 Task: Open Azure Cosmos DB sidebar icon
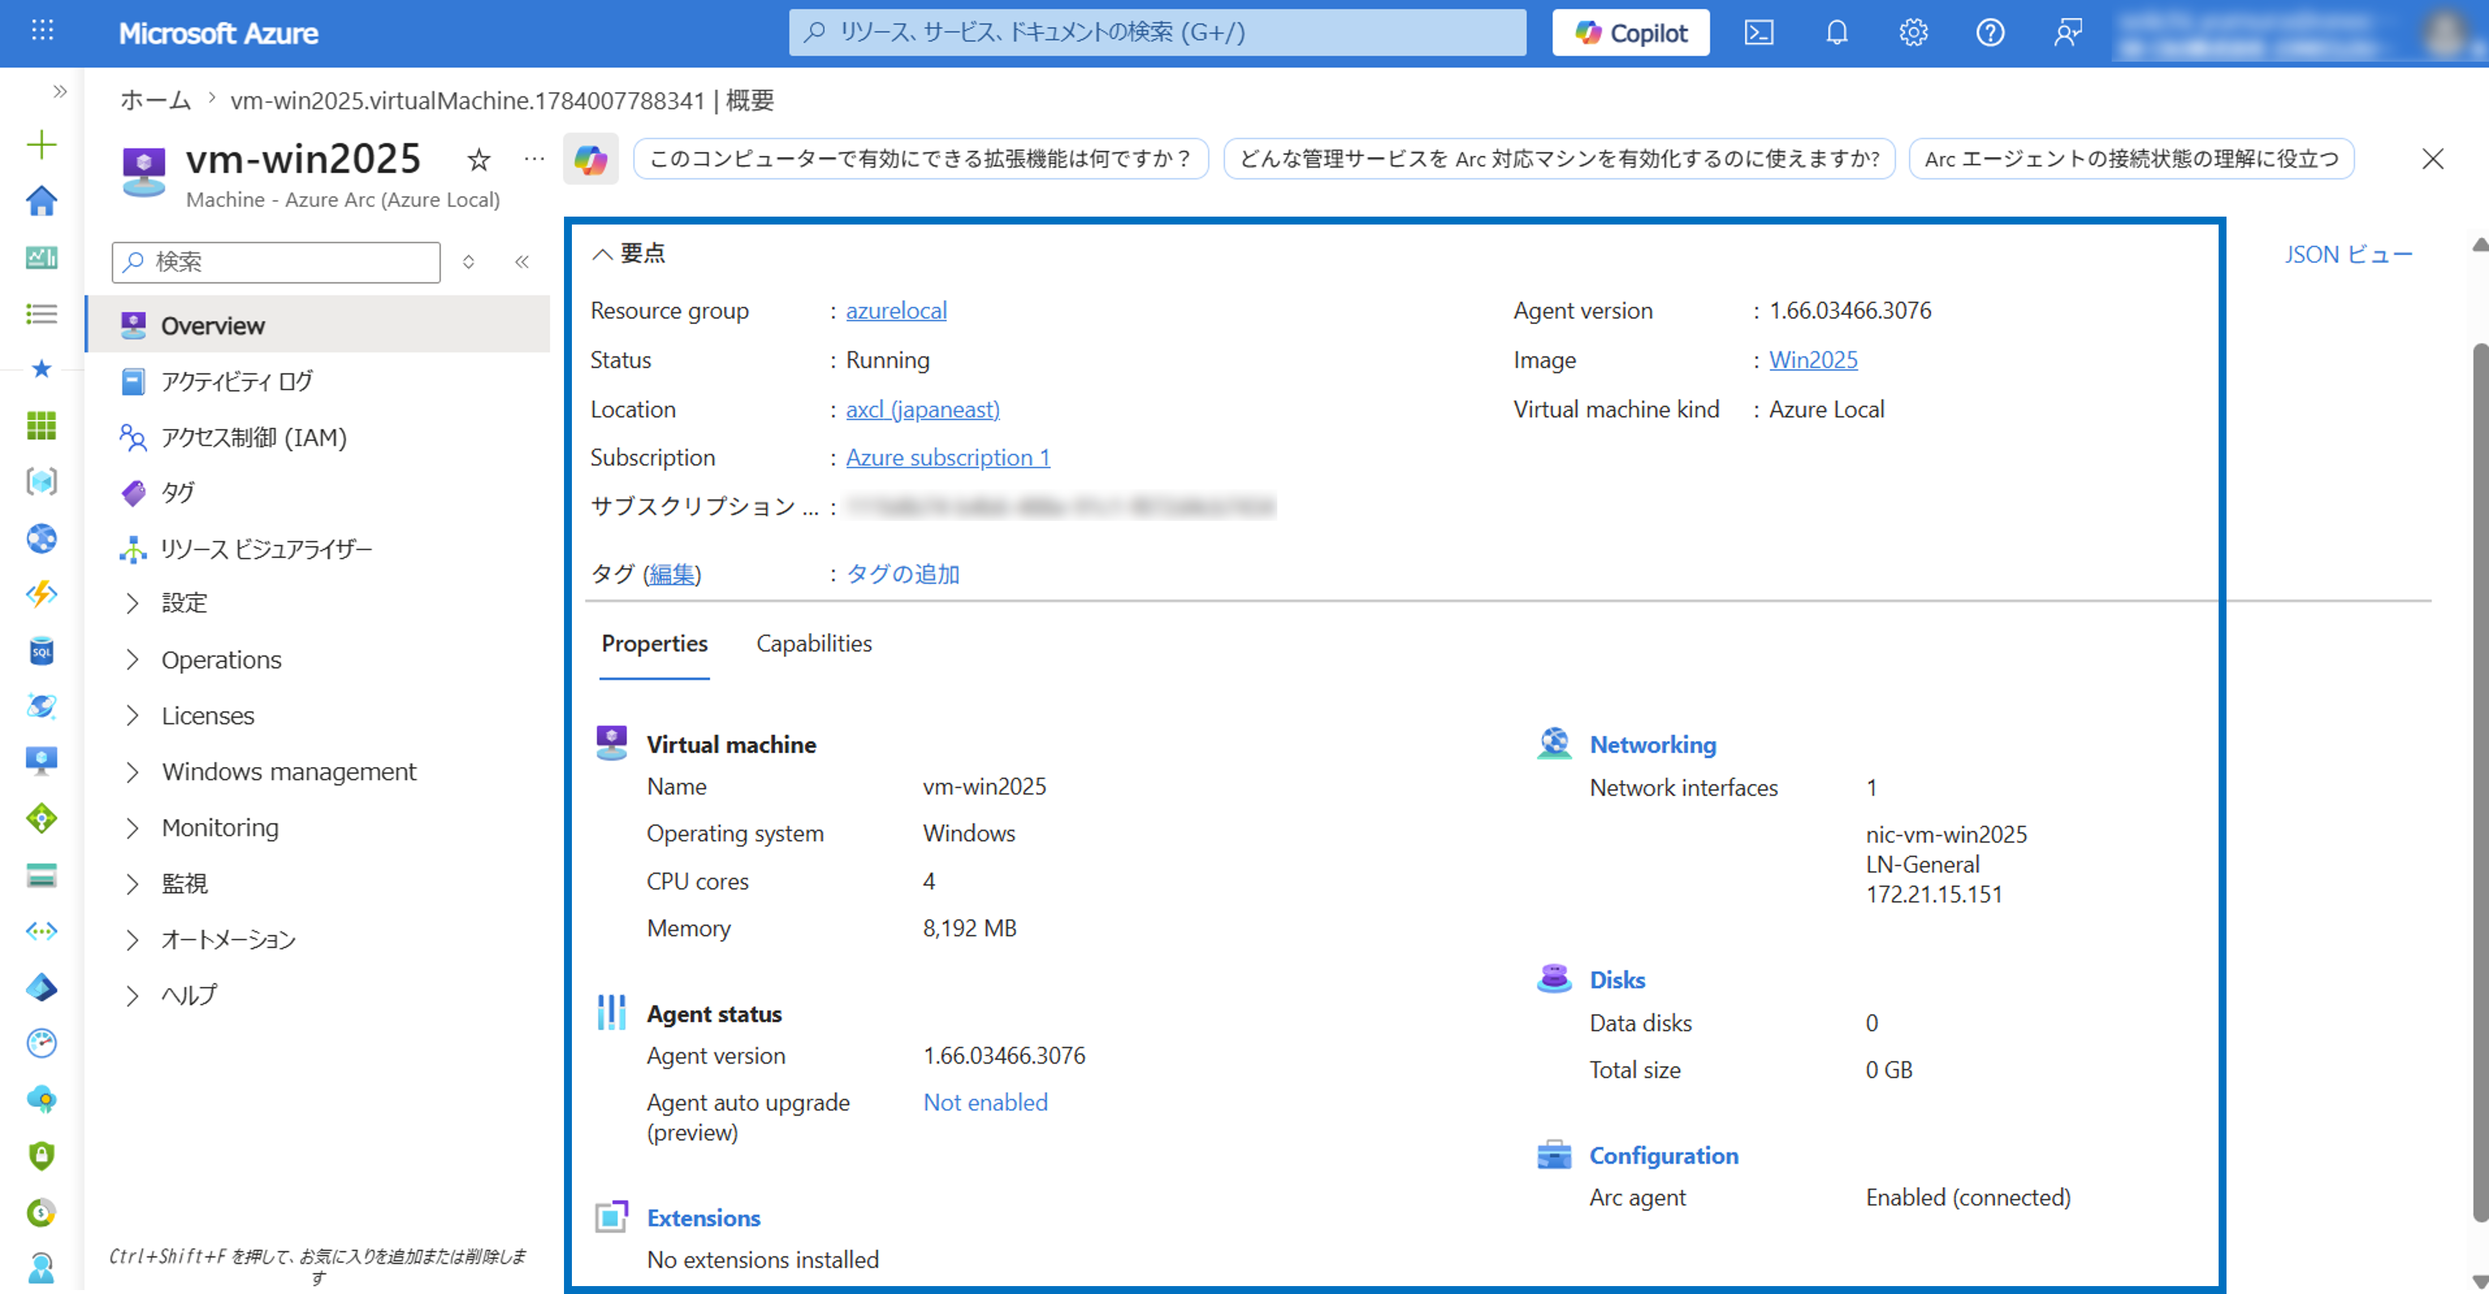(41, 706)
